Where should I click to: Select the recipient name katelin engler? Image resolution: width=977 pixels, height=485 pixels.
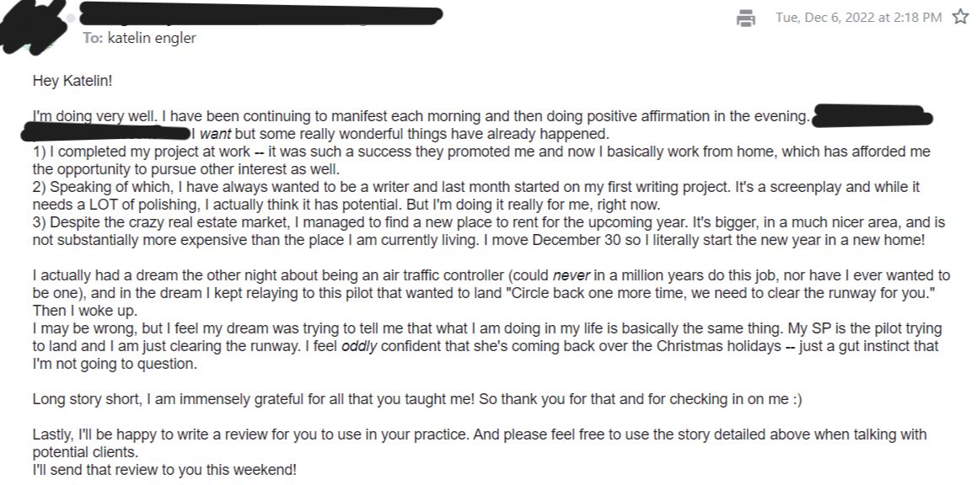point(152,38)
